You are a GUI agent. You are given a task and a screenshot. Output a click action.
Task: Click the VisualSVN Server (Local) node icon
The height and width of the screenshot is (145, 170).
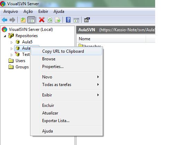pos(4,29)
